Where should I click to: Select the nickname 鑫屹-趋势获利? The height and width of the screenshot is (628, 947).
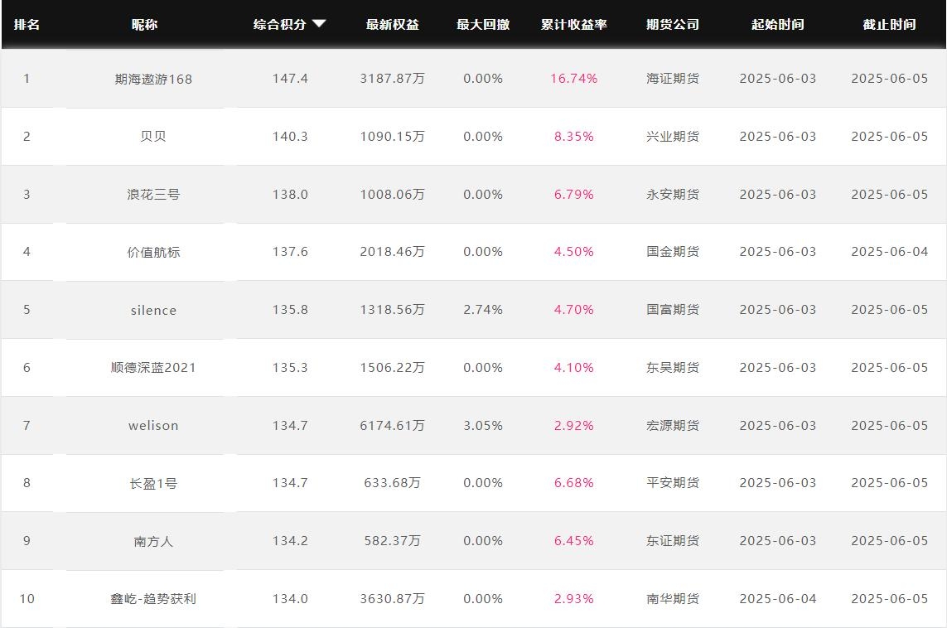(x=153, y=599)
